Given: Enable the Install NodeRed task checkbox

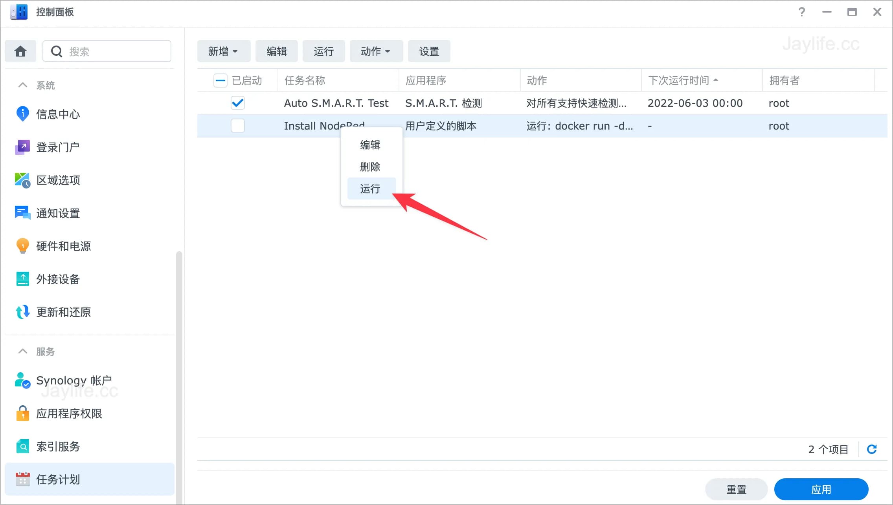Looking at the screenshot, I should 237,126.
